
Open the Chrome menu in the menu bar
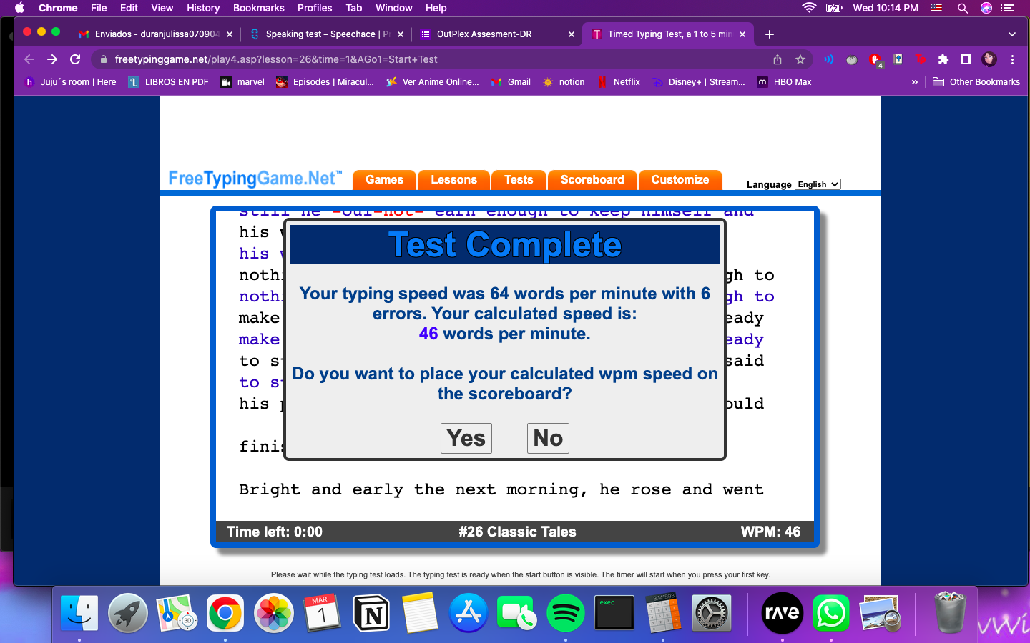58,8
